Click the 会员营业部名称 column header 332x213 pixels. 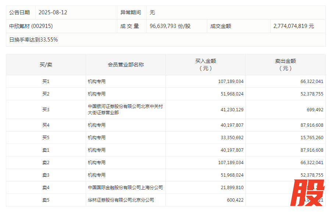126,65
